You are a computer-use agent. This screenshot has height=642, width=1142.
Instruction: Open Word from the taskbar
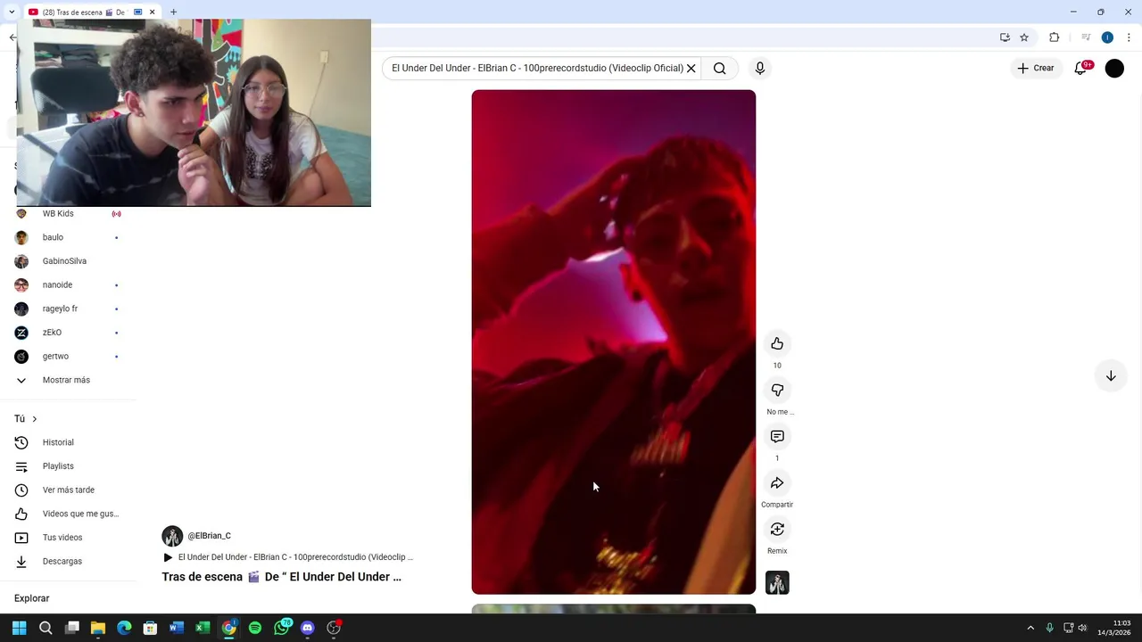point(177,628)
